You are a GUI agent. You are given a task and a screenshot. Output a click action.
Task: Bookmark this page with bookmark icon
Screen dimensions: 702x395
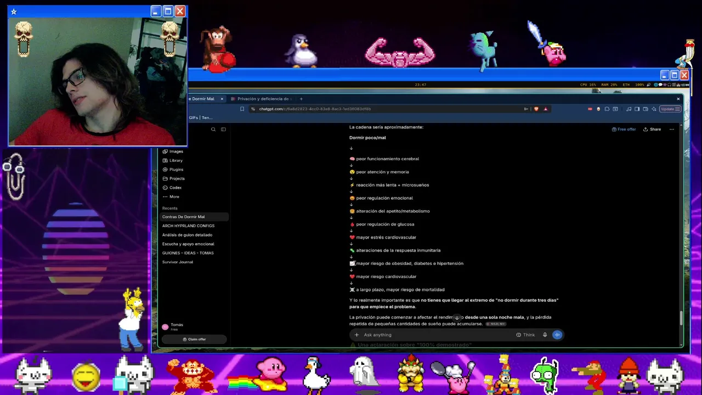tap(242, 109)
